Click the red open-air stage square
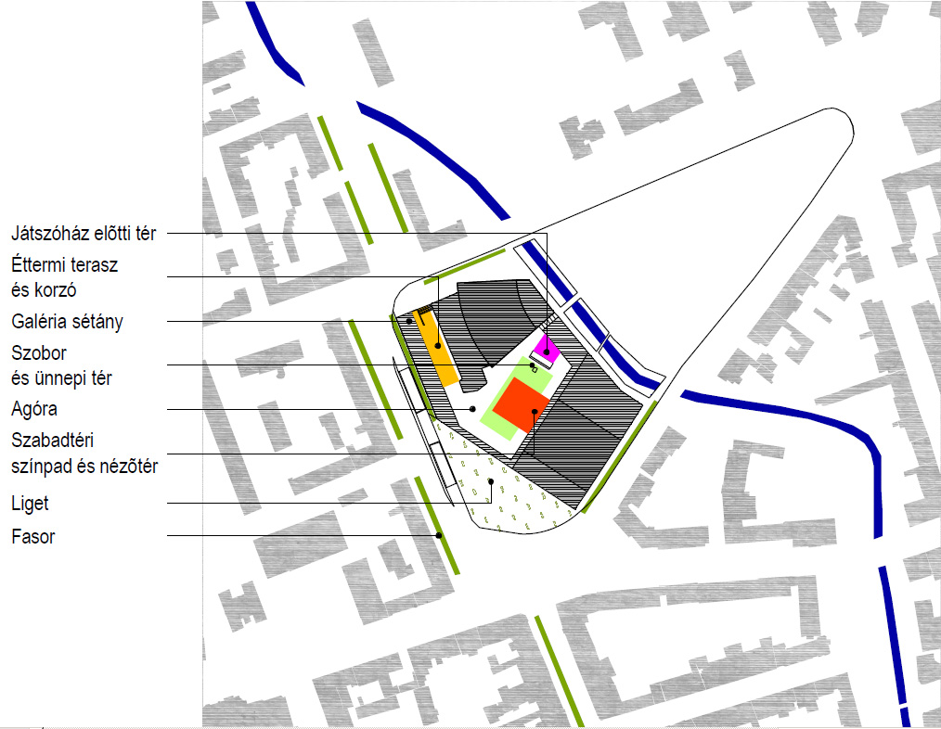 click(521, 405)
